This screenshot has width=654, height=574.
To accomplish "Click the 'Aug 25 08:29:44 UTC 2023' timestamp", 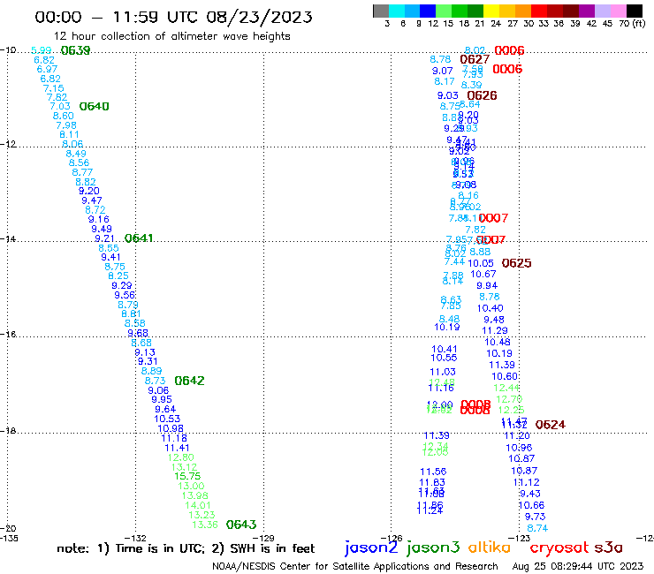I will point(578,566).
